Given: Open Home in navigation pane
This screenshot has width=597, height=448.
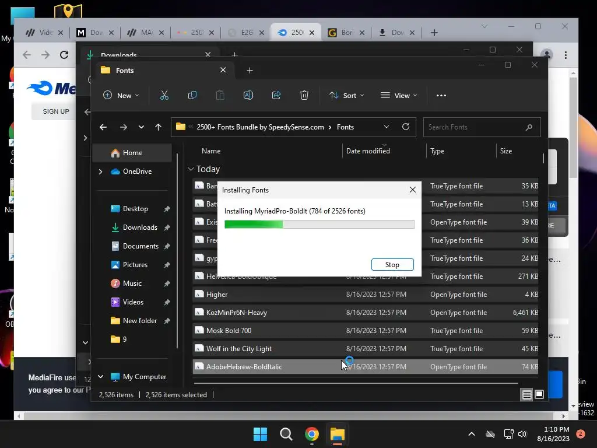Looking at the screenshot, I should [x=132, y=153].
